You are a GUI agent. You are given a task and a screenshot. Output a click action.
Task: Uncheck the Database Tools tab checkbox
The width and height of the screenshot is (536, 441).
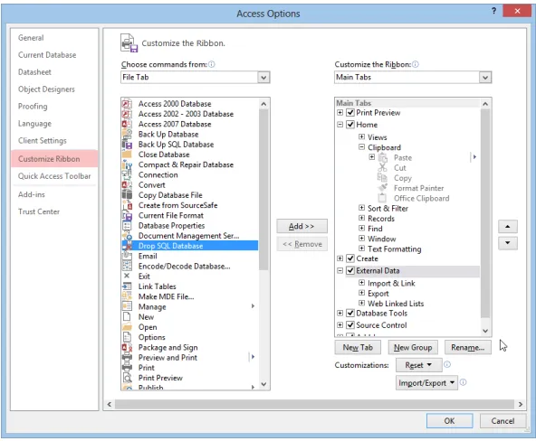point(350,313)
